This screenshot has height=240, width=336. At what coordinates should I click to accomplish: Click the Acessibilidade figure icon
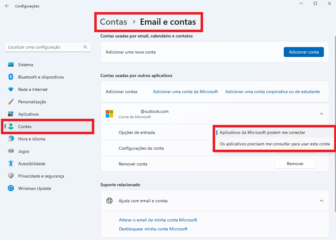pyautogui.click(x=11, y=163)
